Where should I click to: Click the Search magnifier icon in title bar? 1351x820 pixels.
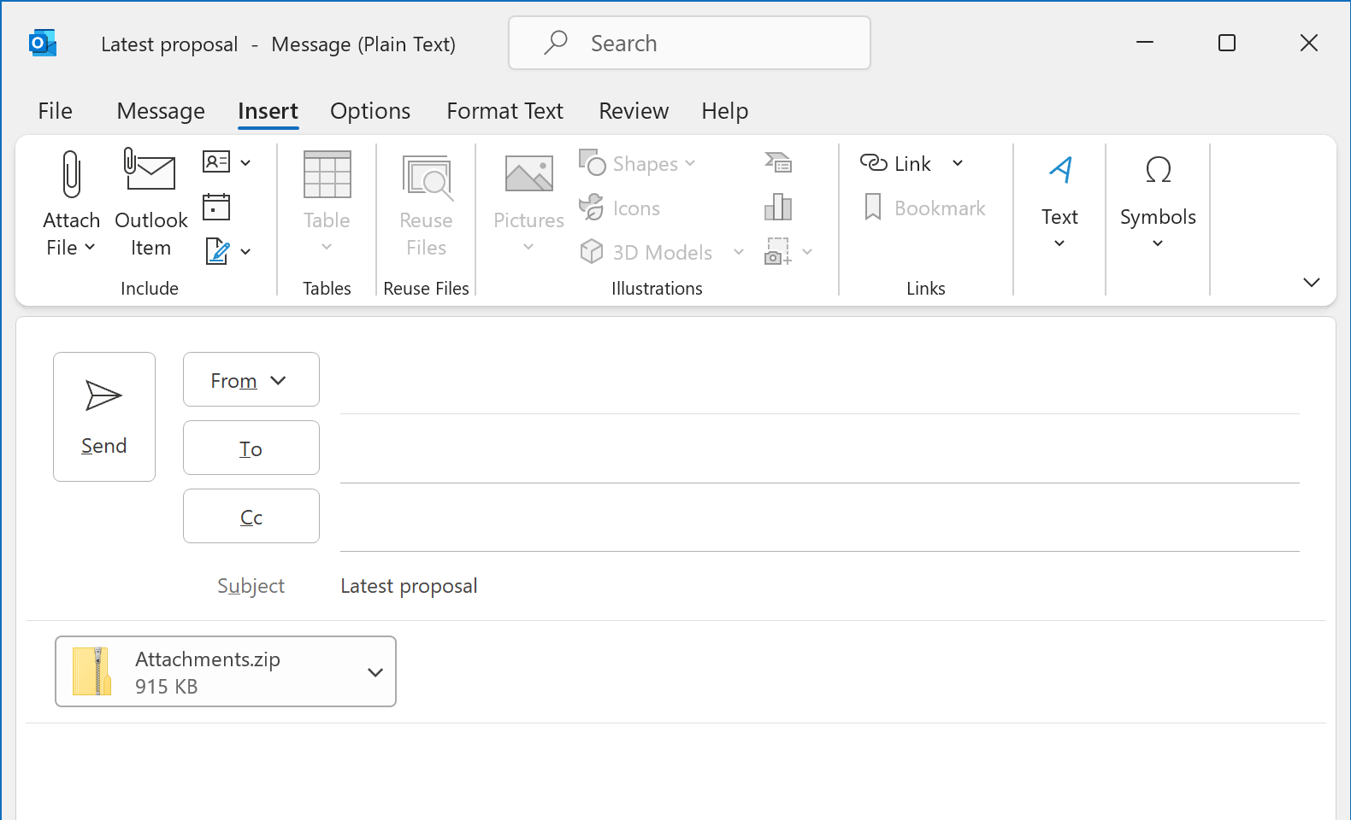(x=556, y=42)
